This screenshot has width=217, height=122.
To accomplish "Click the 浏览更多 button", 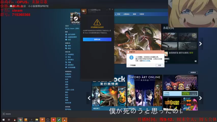I will click(x=193, y=72).
